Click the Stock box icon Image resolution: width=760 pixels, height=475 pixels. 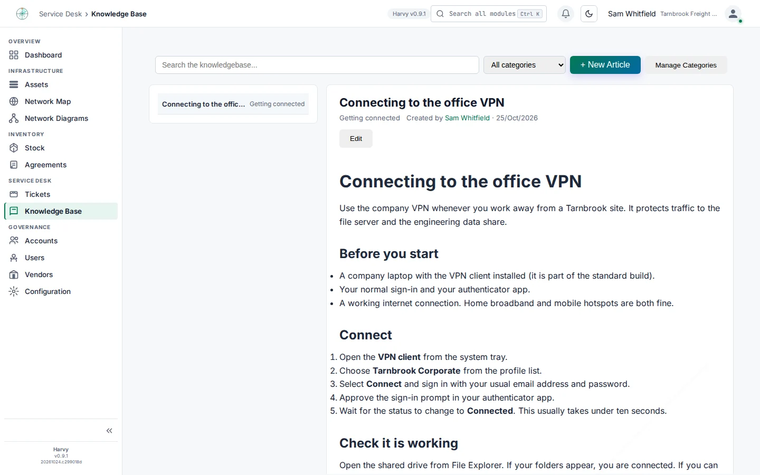click(x=14, y=148)
